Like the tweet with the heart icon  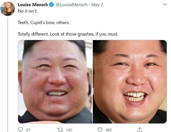point(100,130)
